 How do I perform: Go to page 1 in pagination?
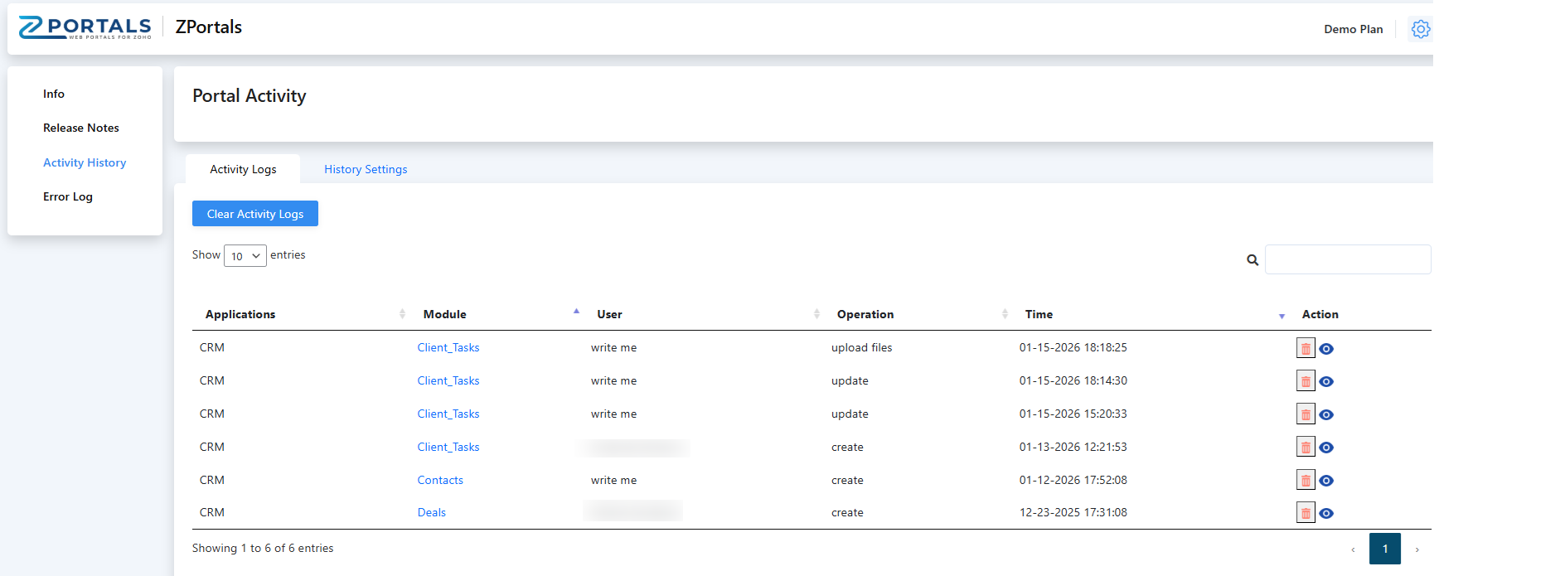[1384, 549]
